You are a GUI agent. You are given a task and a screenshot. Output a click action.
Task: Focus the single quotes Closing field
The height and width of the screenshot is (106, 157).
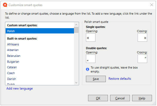pos(142,37)
